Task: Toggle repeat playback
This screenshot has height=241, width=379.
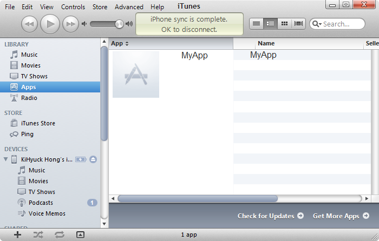Action: click(x=60, y=235)
